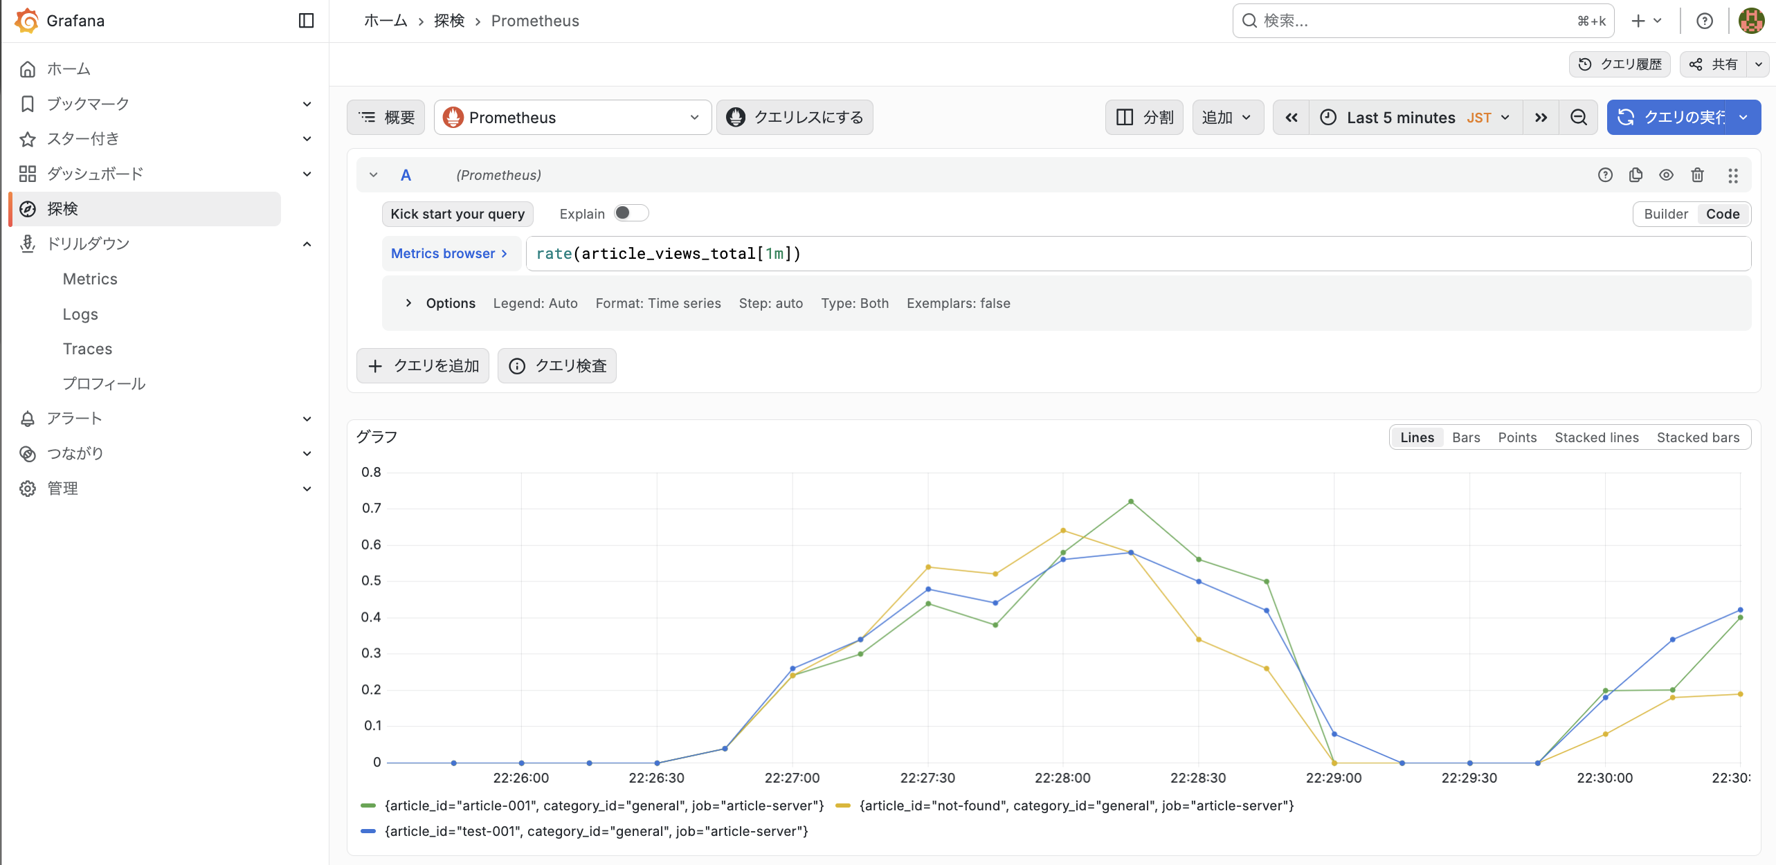The width and height of the screenshot is (1776, 865).
Task: Open Last 5 minutes time picker
Action: pyautogui.click(x=1414, y=118)
